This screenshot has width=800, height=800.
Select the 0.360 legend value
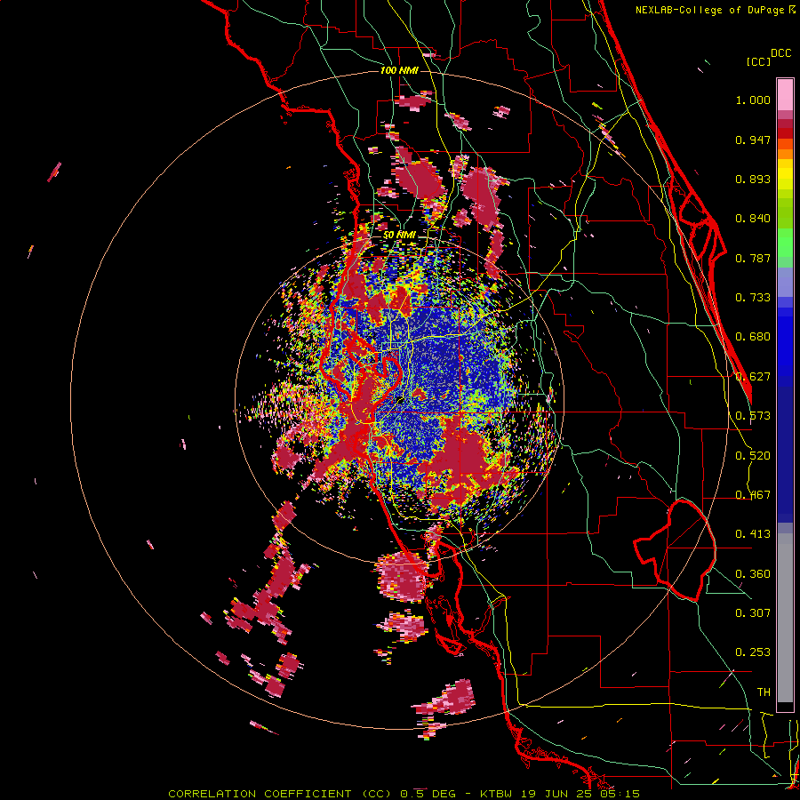coord(753,574)
